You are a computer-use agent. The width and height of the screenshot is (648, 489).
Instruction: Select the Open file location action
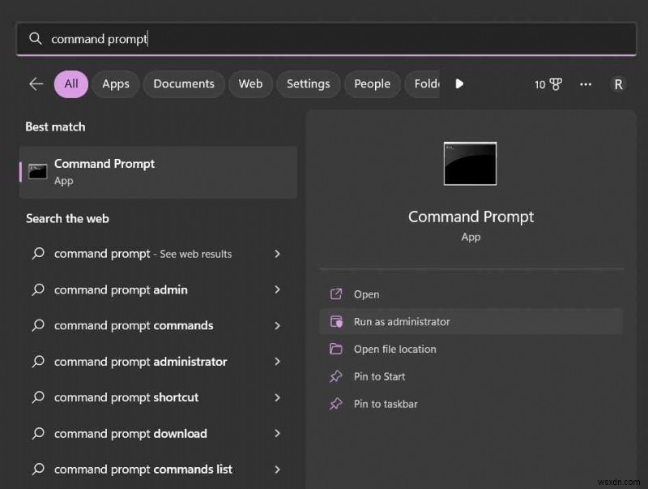[396, 349]
